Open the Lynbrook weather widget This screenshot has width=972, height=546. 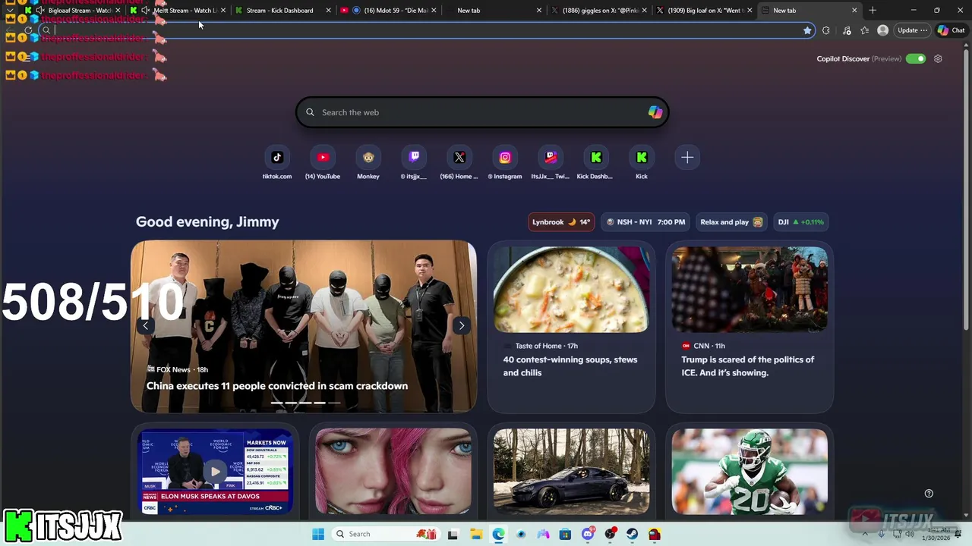(561, 222)
